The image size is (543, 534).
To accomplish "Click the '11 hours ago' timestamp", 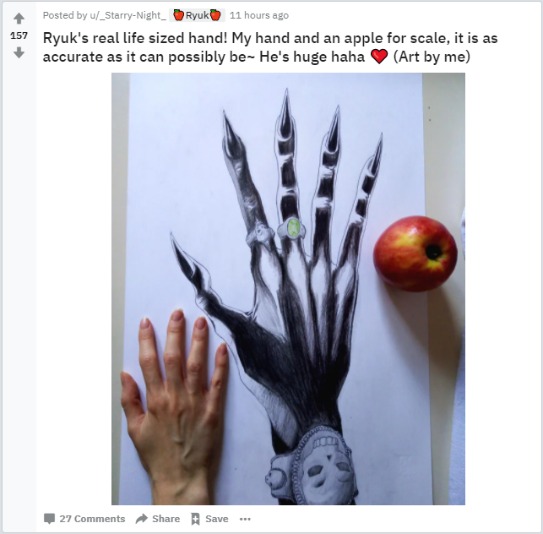I will (x=259, y=15).
